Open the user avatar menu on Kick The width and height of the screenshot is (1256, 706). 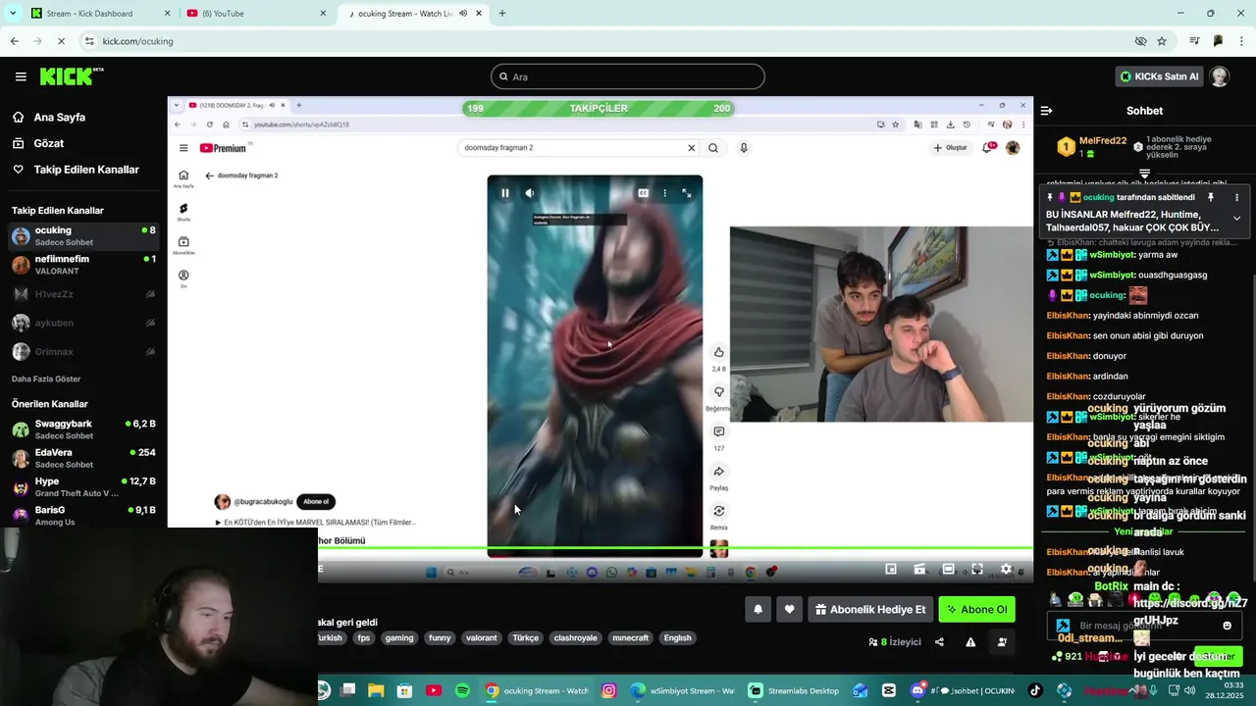click(x=1220, y=76)
